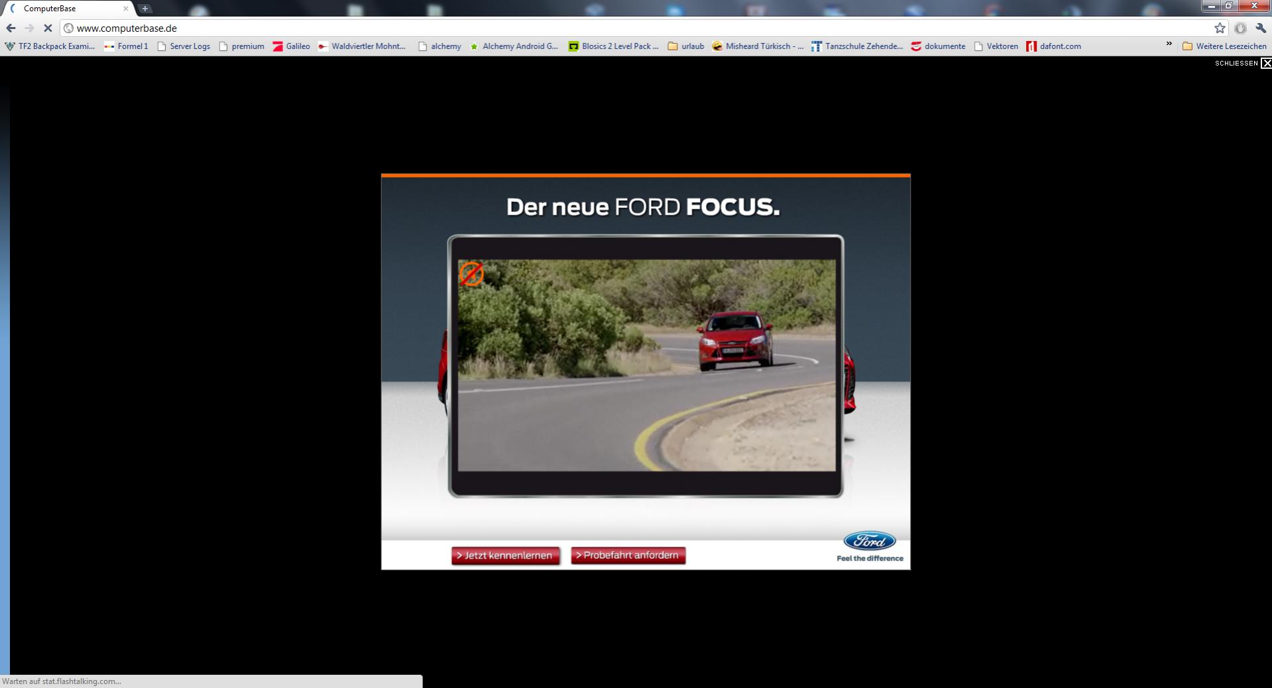1272x688 pixels.
Task: Click the Ford Focus video
Action: [x=647, y=366]
